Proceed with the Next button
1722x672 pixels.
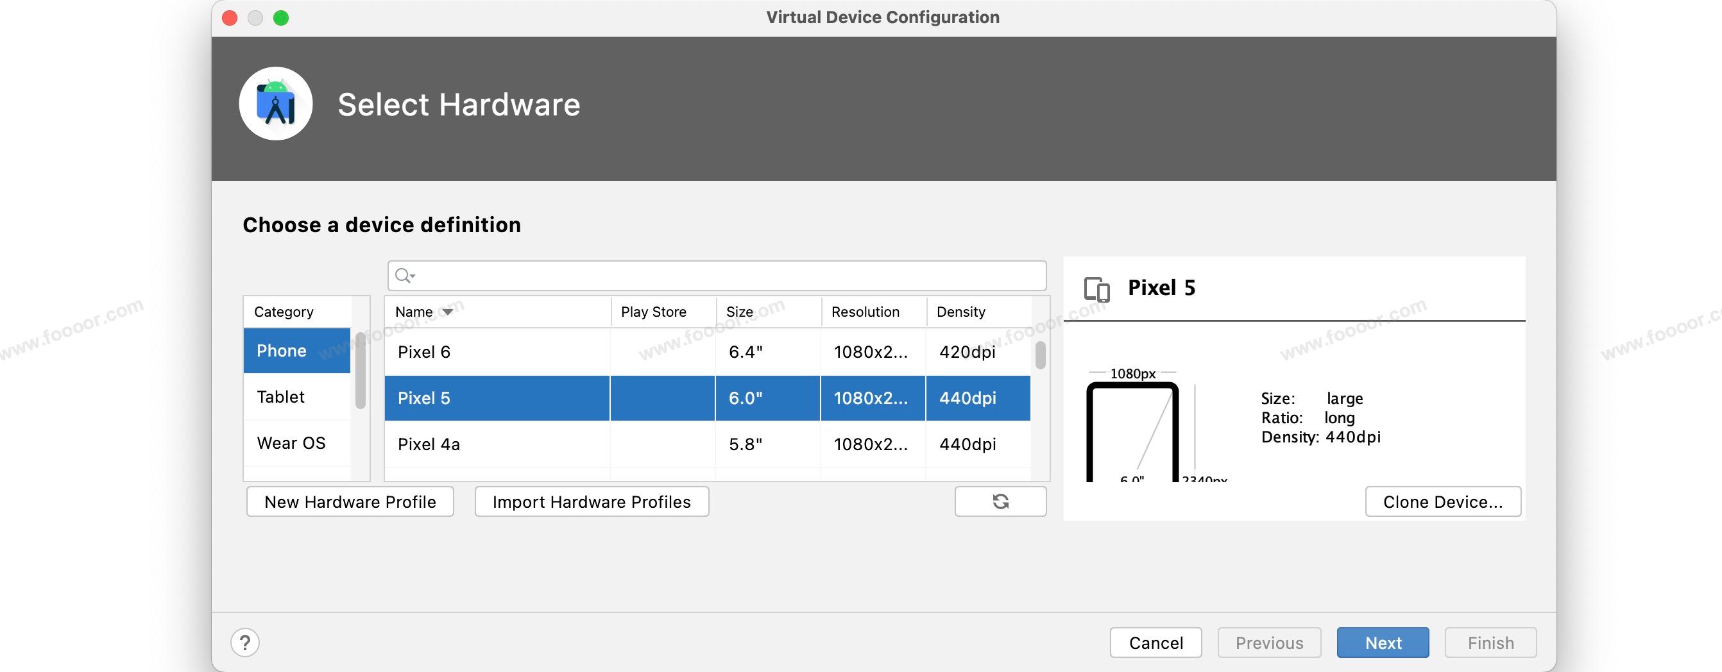point(1383,643)
